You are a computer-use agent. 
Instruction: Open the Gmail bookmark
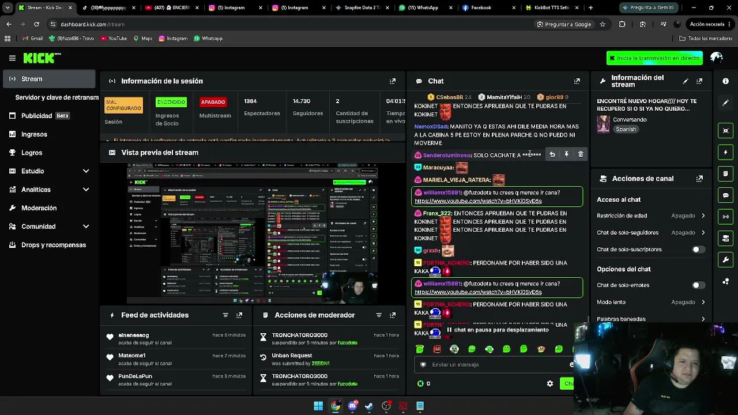point(32,39)
